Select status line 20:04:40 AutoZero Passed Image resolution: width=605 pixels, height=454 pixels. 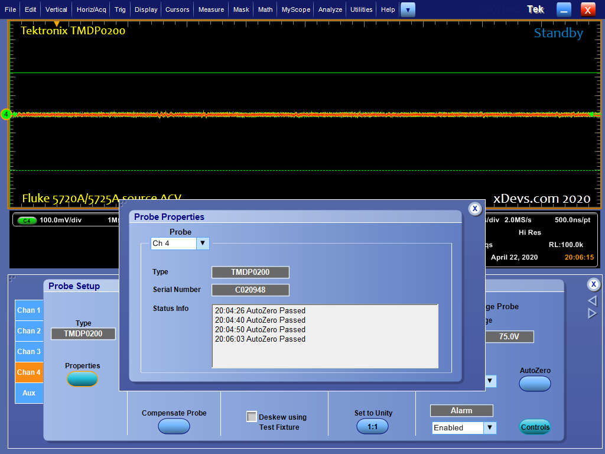coord(260,320)
